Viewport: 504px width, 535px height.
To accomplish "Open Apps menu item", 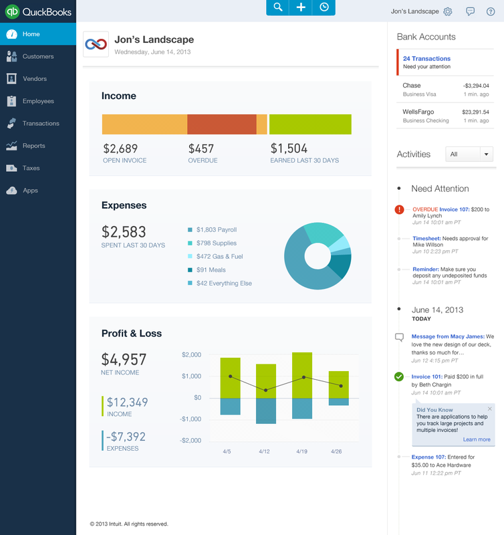I will [38, 191].
